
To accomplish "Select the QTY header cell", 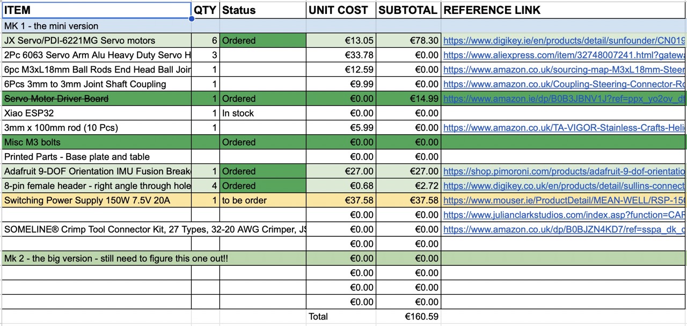I will pyautogui.click(x=206, y=10).
